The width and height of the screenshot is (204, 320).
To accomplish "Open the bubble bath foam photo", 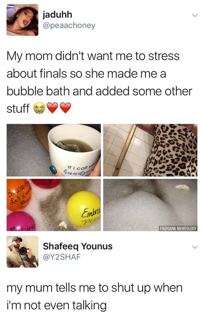I will (x=150, y=205).
